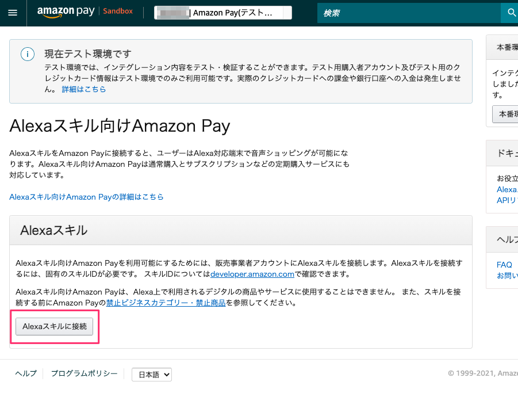Viewport: 518px width, 393px height.
Task: Open the hamburger navigation menu
Action: click(x=13, y=13)
